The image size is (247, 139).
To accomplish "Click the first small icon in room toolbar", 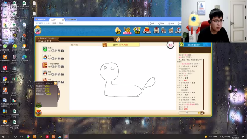I will [39, 41].
